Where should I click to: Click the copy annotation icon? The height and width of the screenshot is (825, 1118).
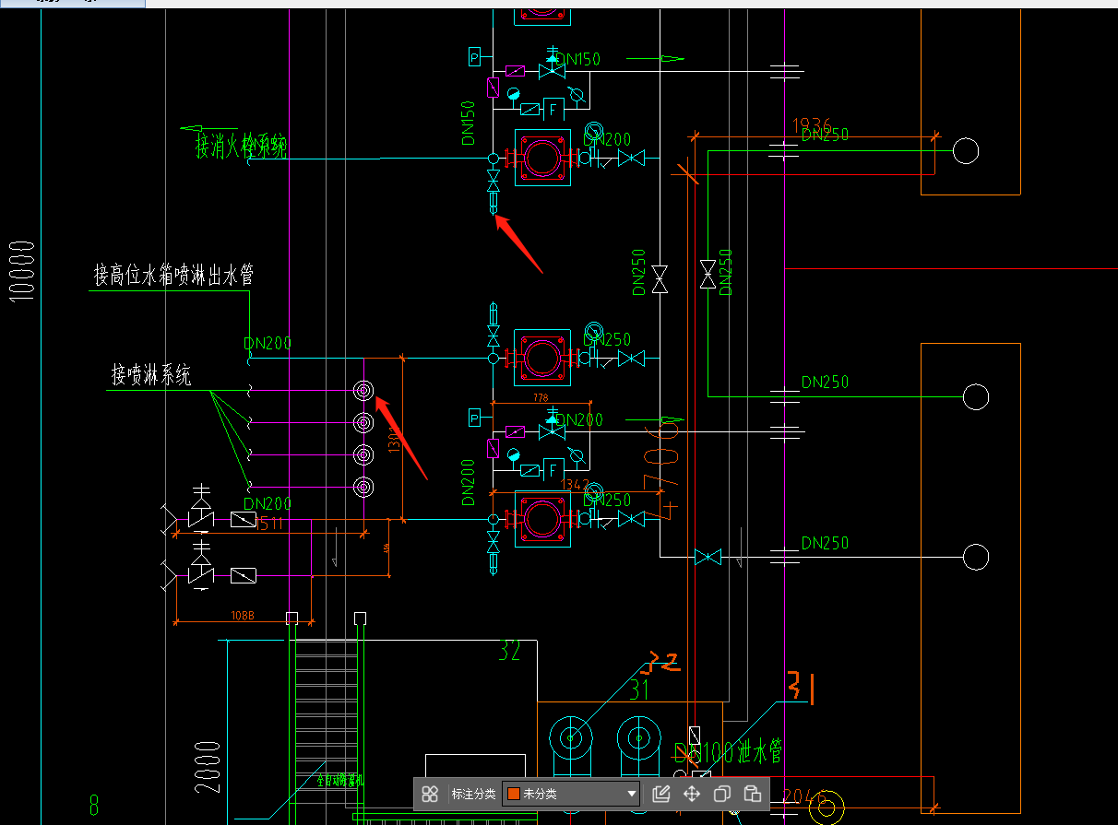[722, 794]
